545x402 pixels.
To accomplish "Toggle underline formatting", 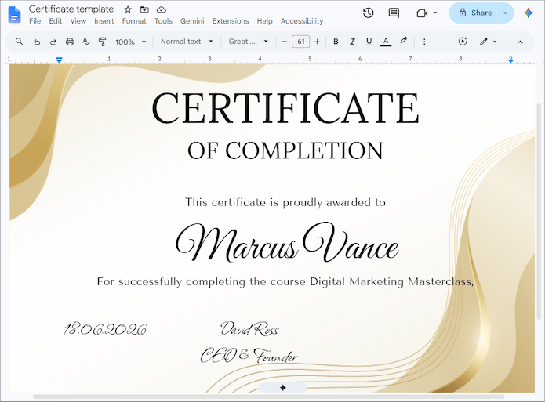I will (369, 42).
